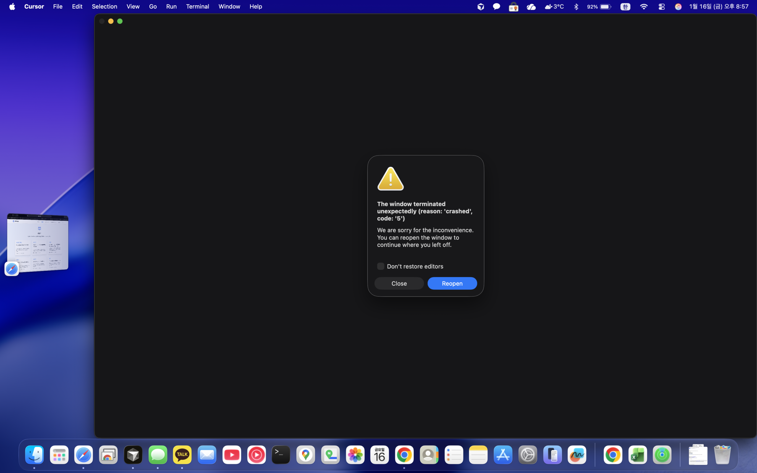The height and width of the screenshot is (473, 757).
Task: Select the Safari window thumbnail in Stage Manager
Action: tap(38, 242)
